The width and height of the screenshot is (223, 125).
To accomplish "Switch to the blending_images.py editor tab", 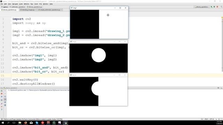I will coord(28,10).
